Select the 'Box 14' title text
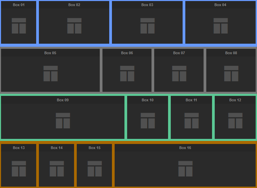The image size is (257, 188). pos(57,148)
